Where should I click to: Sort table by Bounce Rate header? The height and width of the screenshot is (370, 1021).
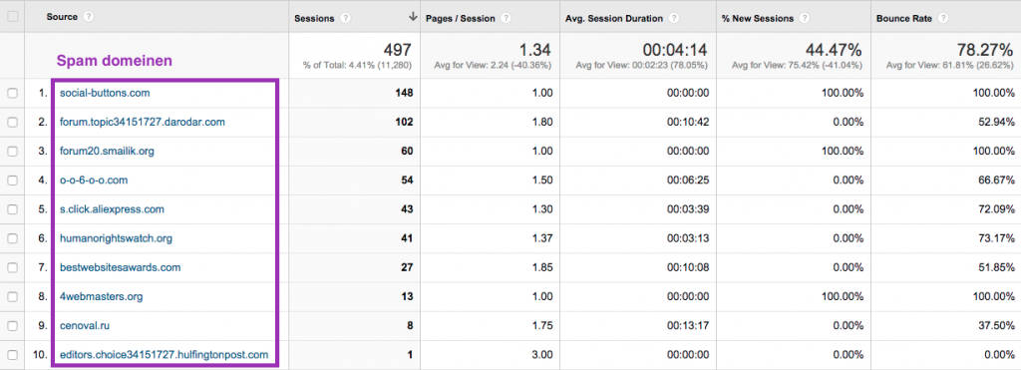coord(905,18)
